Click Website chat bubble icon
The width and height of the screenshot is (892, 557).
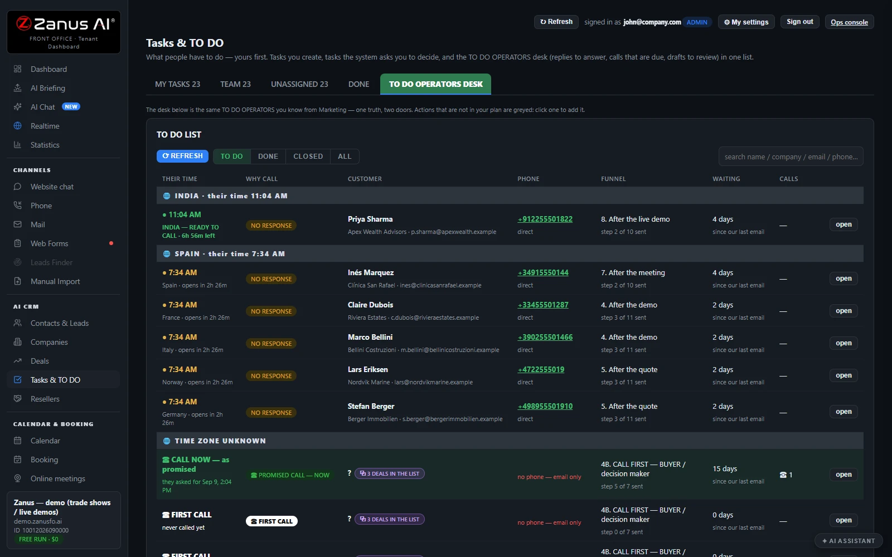[x=17, y=187]
